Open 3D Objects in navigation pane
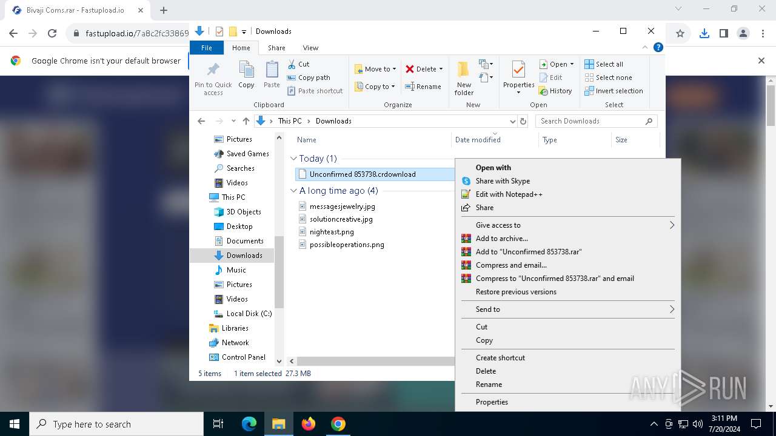Viewport: 776px width, 436px height. [243, 212]
